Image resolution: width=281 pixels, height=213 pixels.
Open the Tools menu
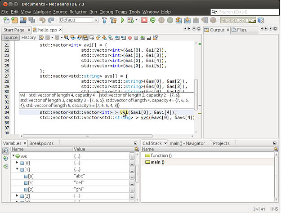click(134, 12)
